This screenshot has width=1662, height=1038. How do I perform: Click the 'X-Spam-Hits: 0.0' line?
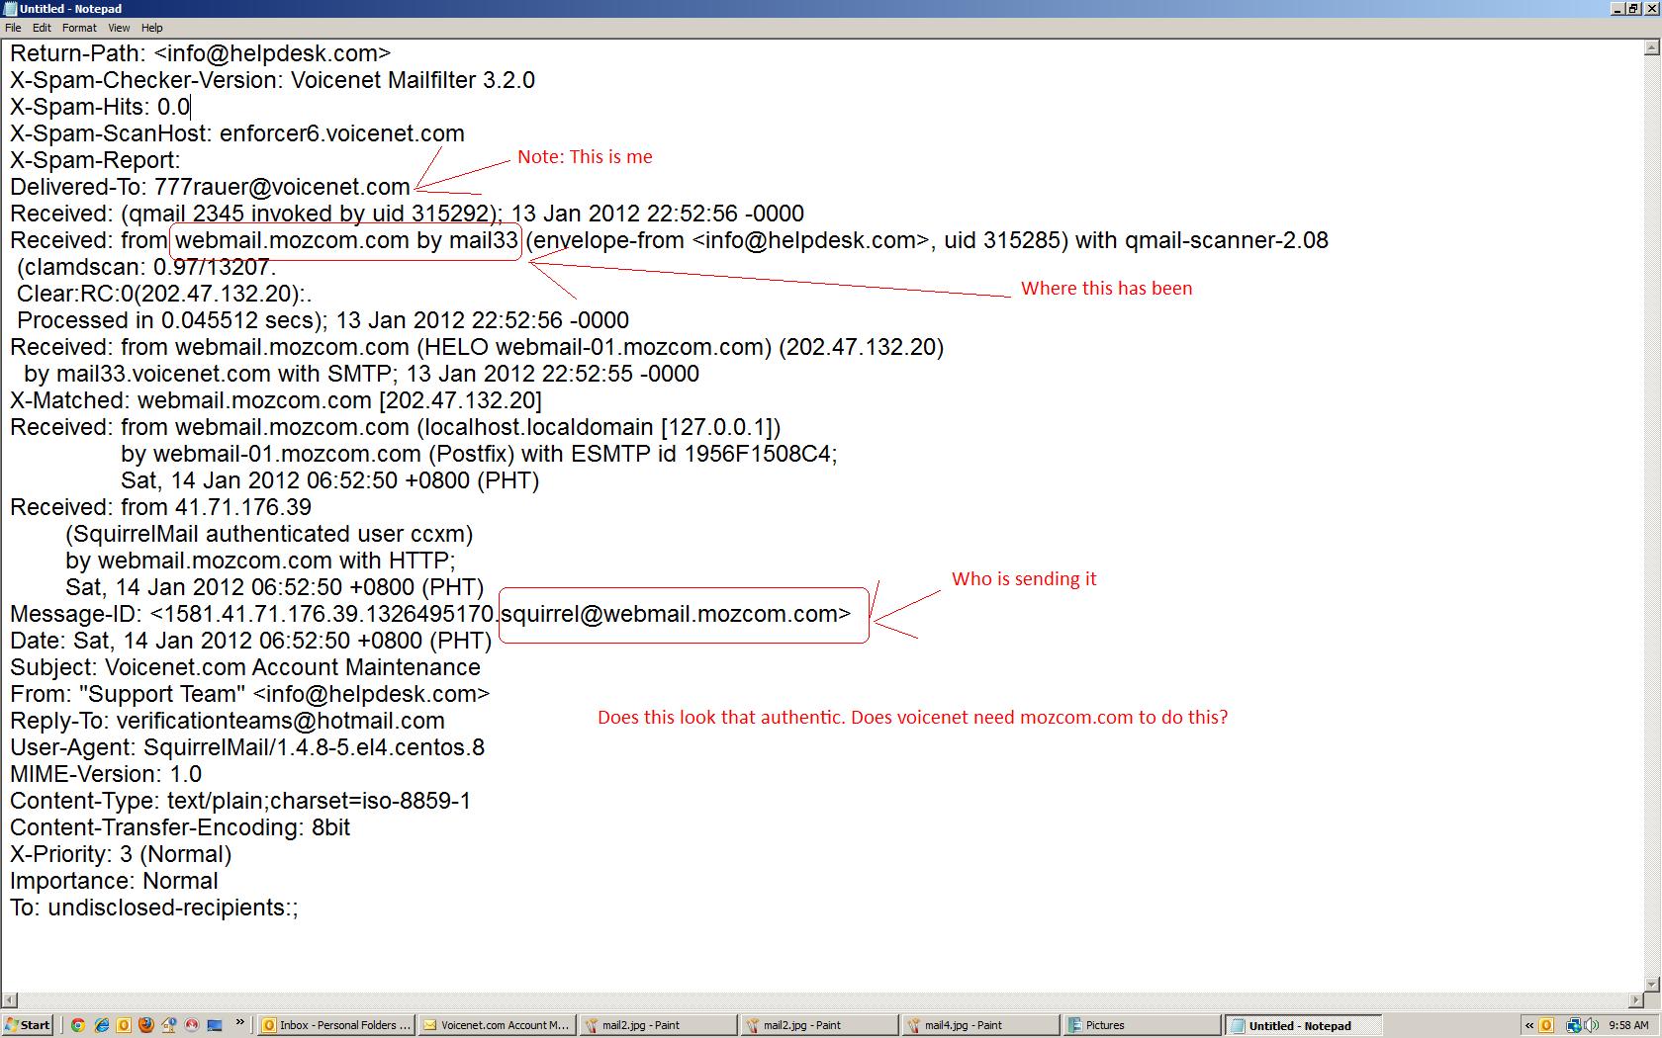pyautogui.click(x=99, y=107)
